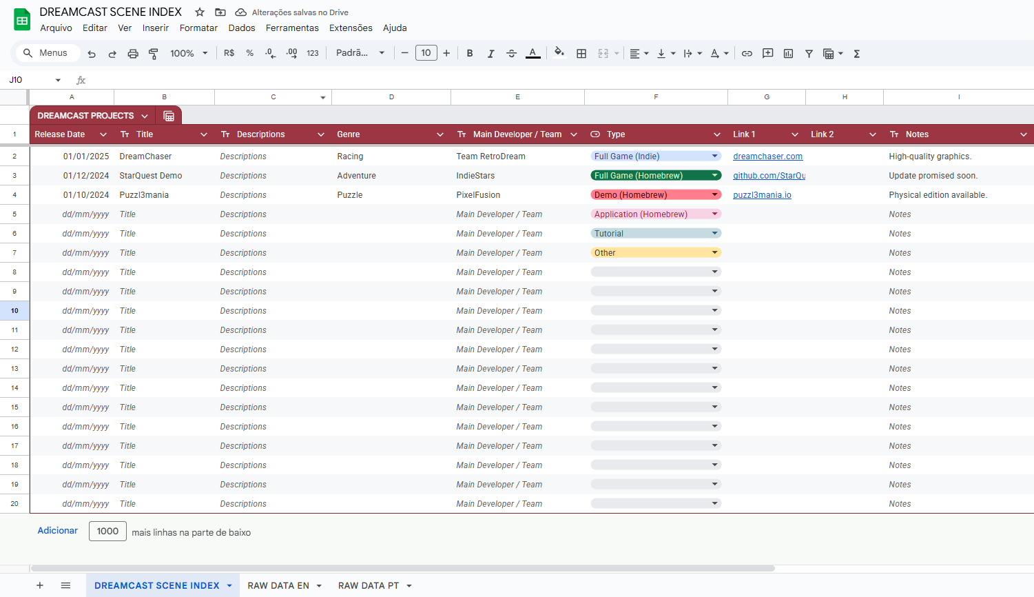Toggle bold formatting

(x=470, y=53)
